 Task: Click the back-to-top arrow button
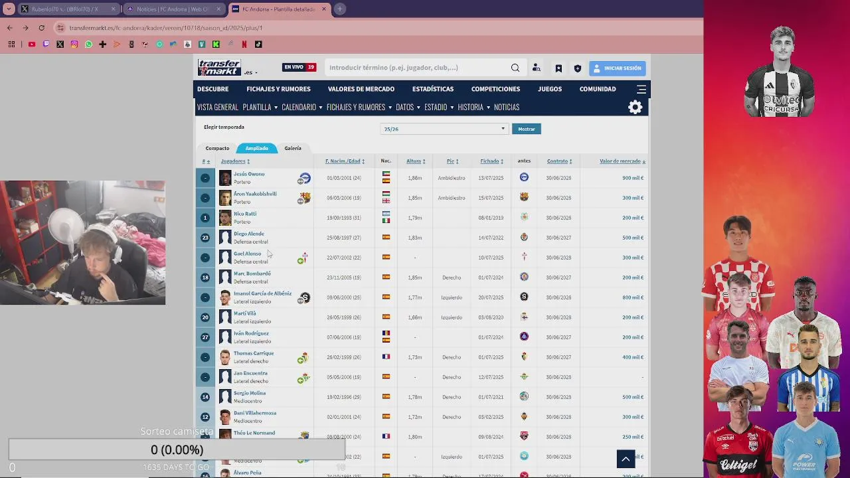coord(626,459)
